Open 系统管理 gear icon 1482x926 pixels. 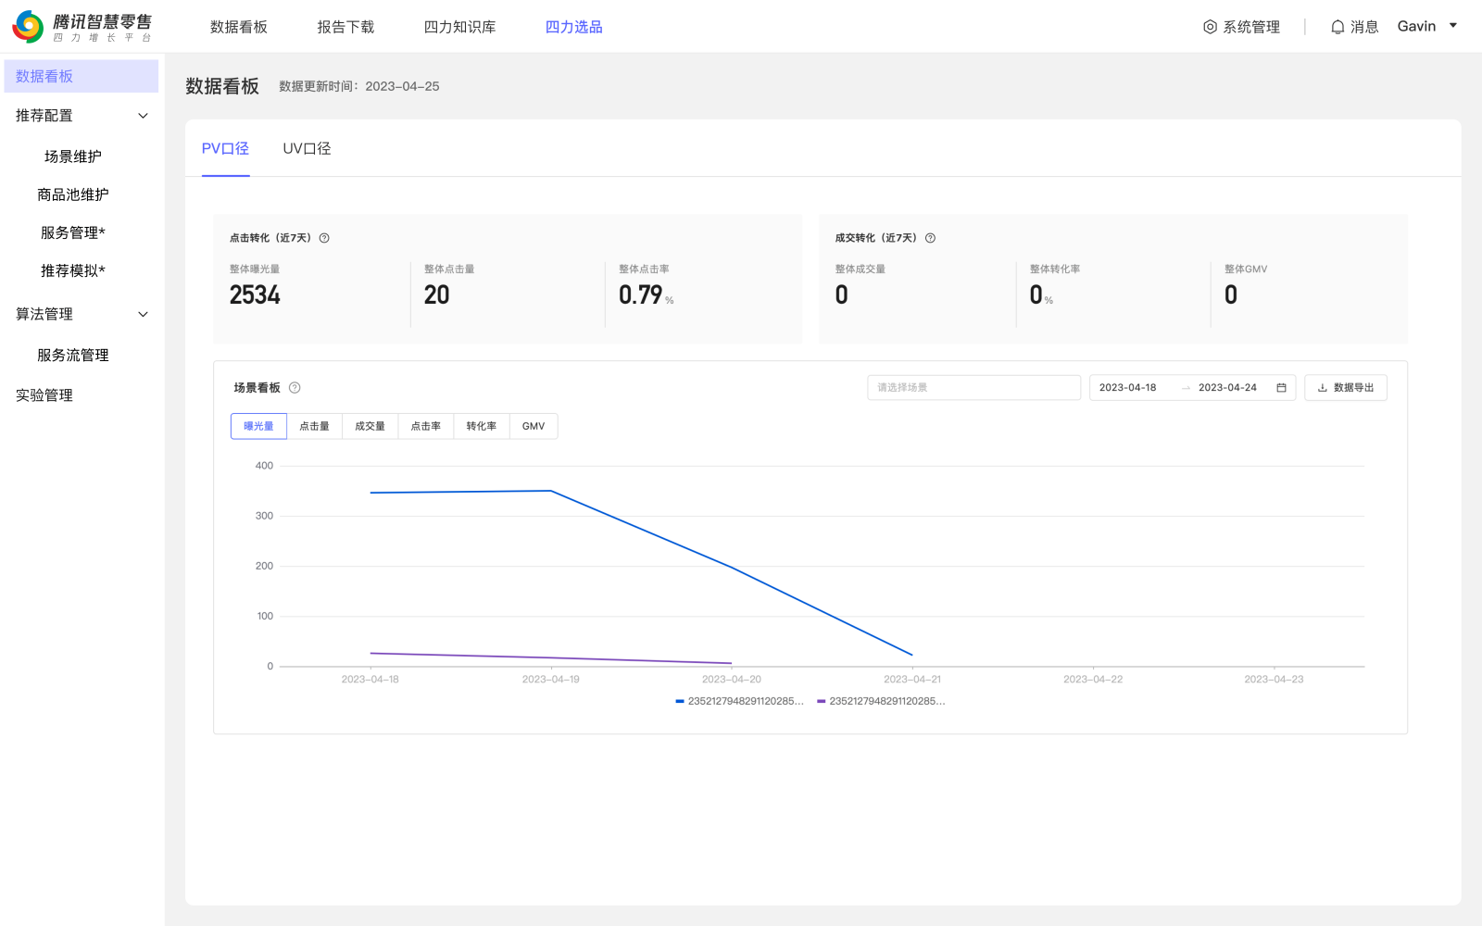tap(1210, 27)
